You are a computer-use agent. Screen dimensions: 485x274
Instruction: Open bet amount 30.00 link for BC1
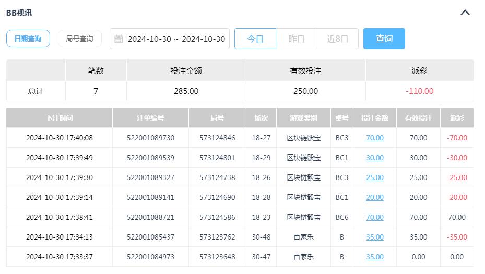tap(374, 158)
